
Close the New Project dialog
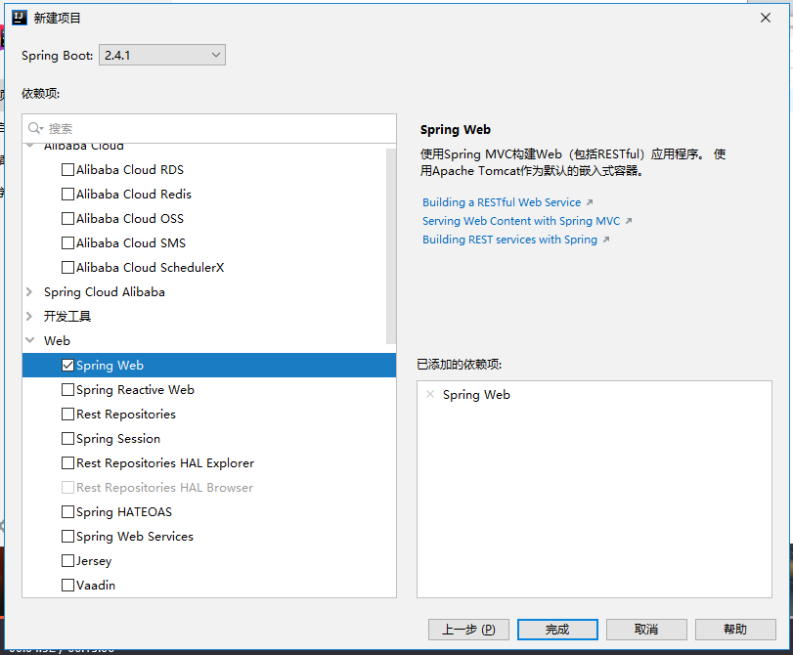pyautogui.click(x=766, y=18)
